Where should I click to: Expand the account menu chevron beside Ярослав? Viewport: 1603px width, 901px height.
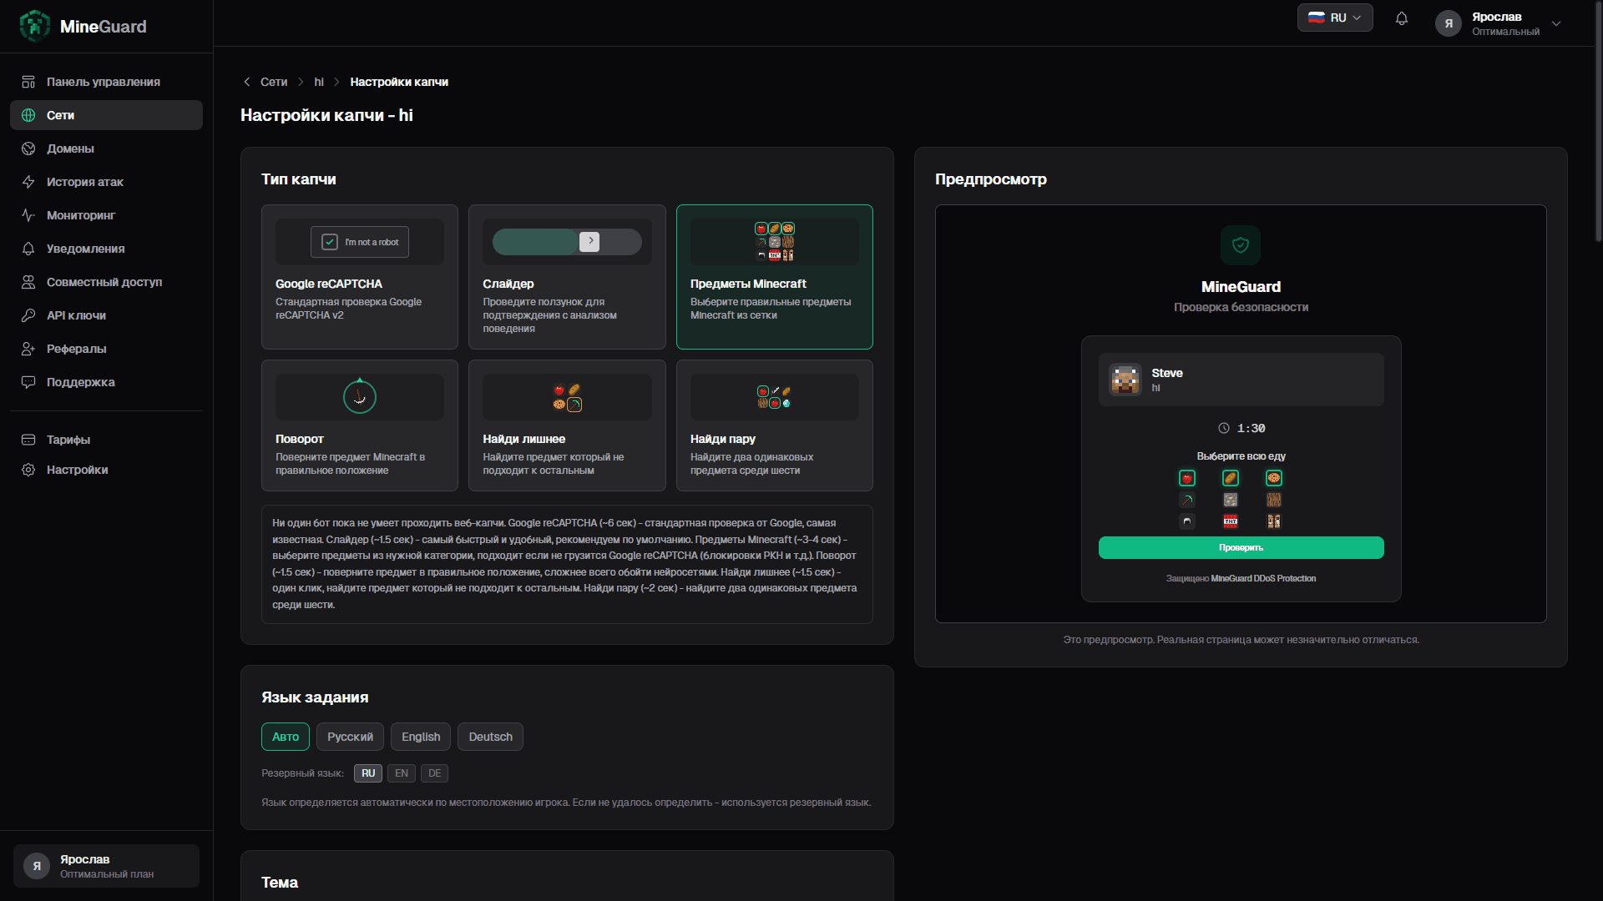[x=1556, y=23]
